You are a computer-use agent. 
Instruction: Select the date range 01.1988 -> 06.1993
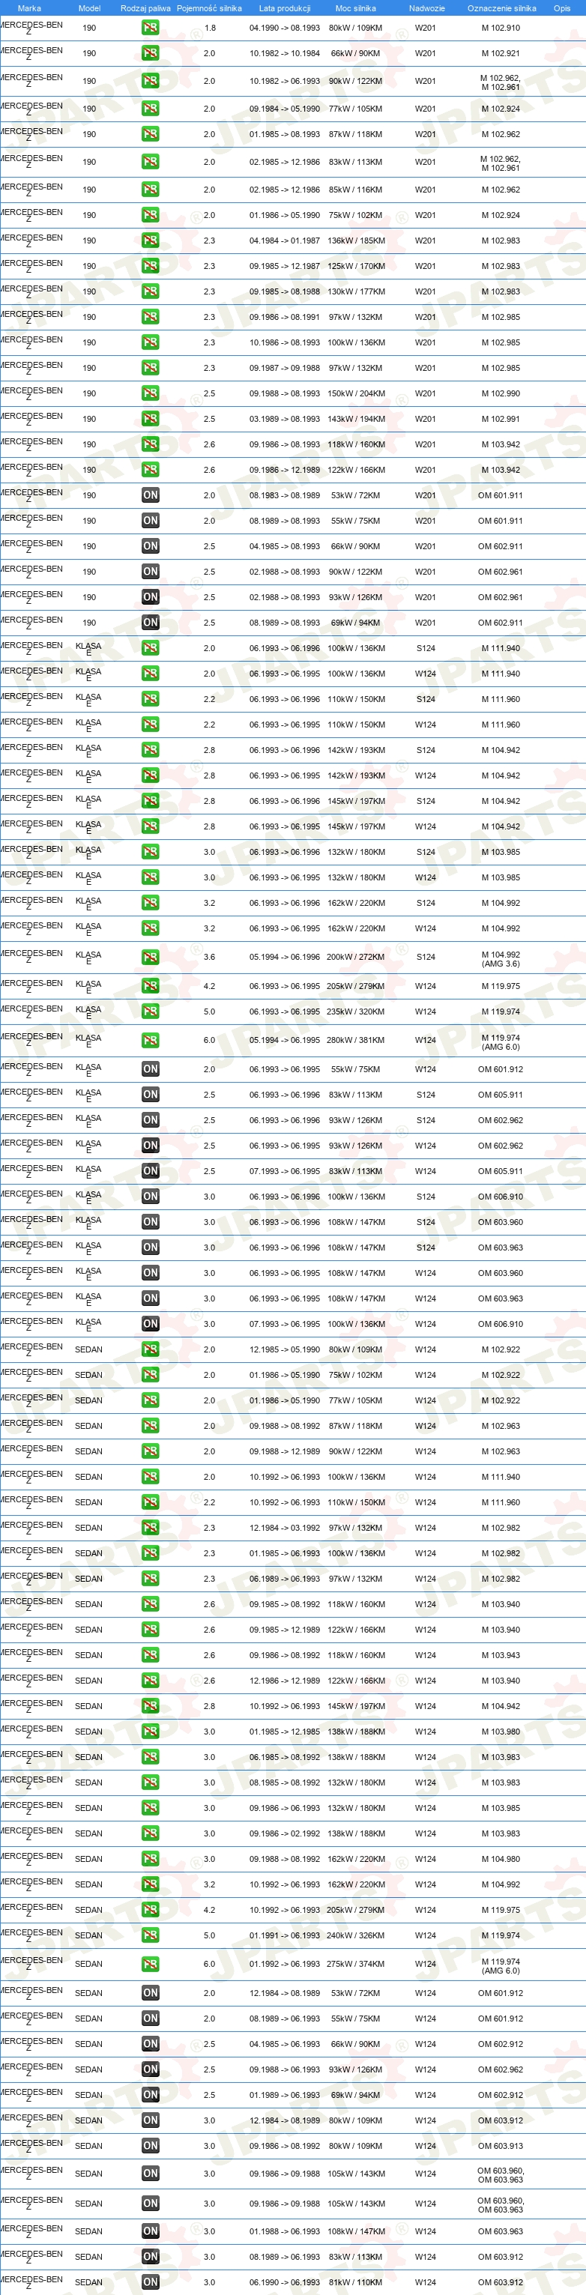[284, 2232]
